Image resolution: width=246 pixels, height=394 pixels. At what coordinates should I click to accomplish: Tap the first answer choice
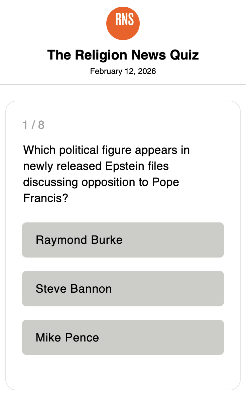click(123, 240)
